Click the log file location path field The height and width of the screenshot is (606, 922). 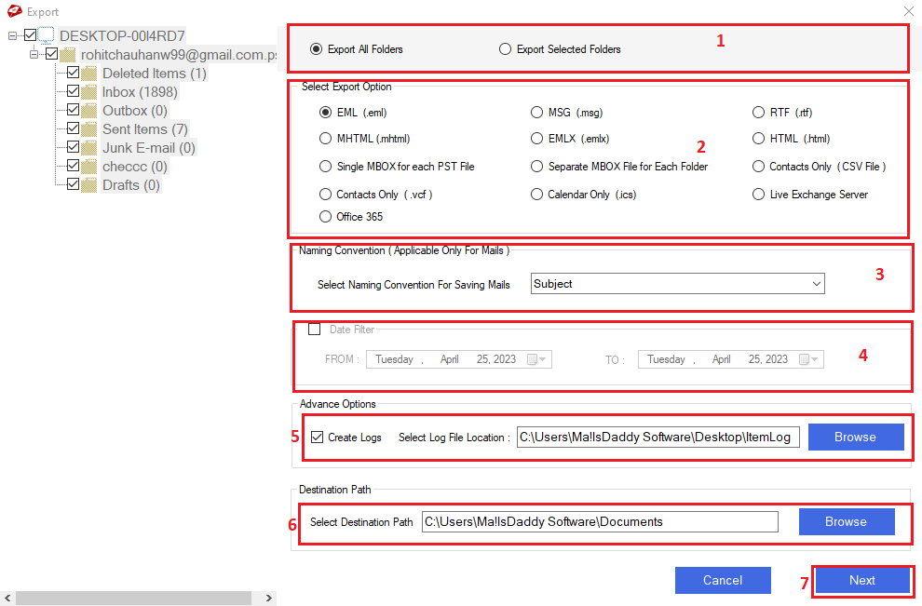(658, 438)
